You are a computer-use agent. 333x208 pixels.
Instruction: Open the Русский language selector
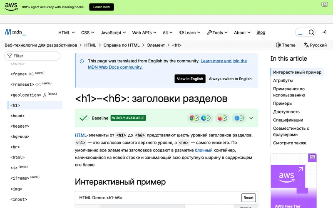[315, 45]
